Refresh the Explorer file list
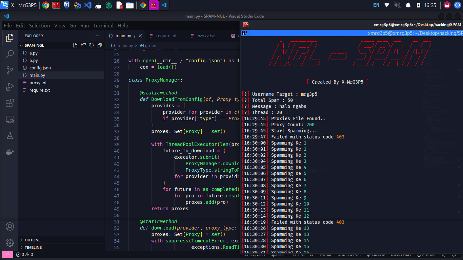The height and width of the screenshot is (260, 463). coord(92,45)
